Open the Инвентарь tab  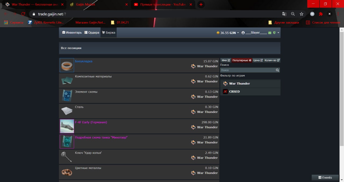click(72, 33)
